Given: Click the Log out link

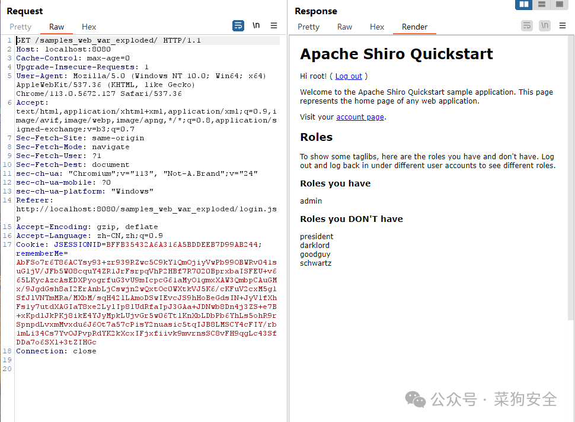Looking at the screenshot, I should click(349, 76).
